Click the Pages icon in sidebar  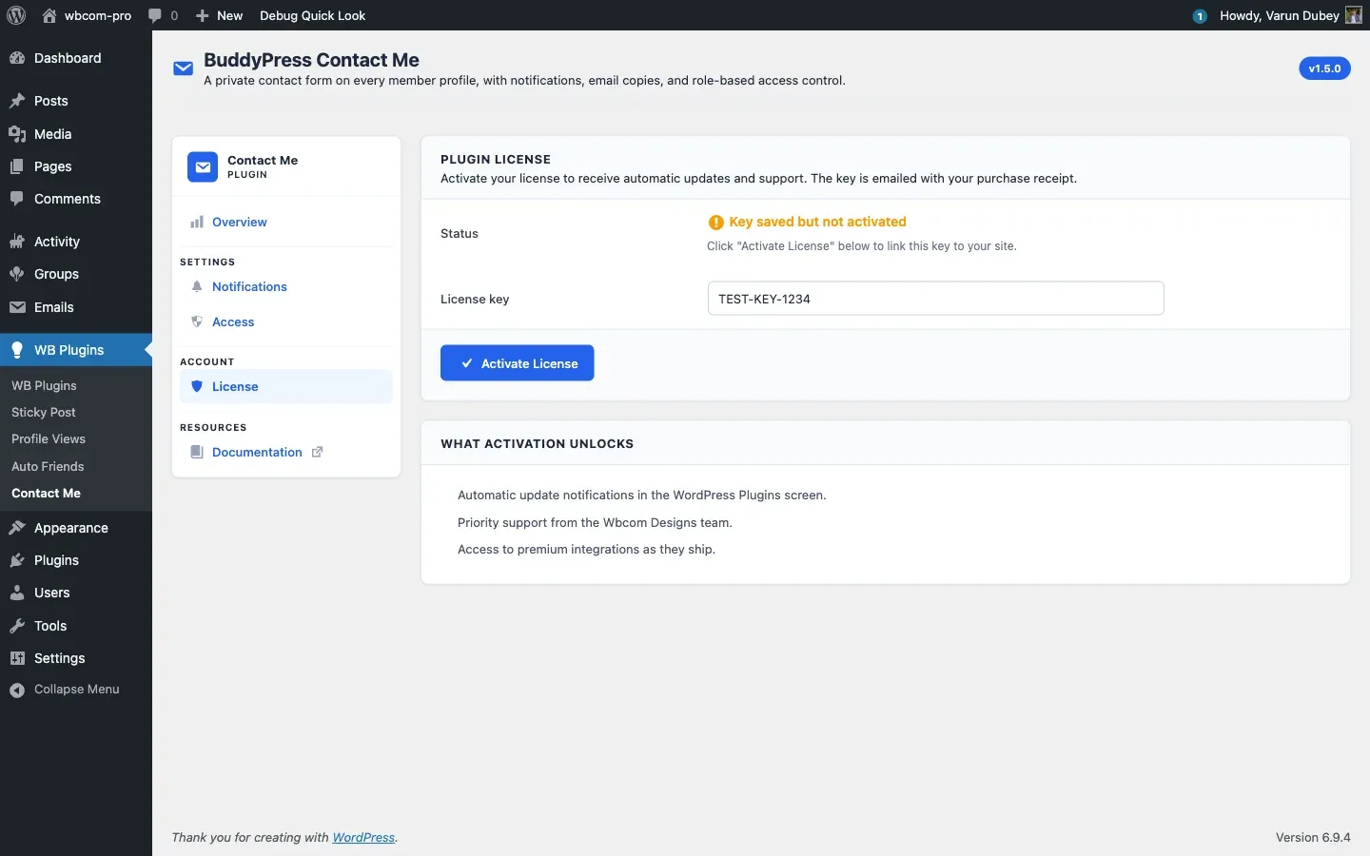(x=17, y=166)
